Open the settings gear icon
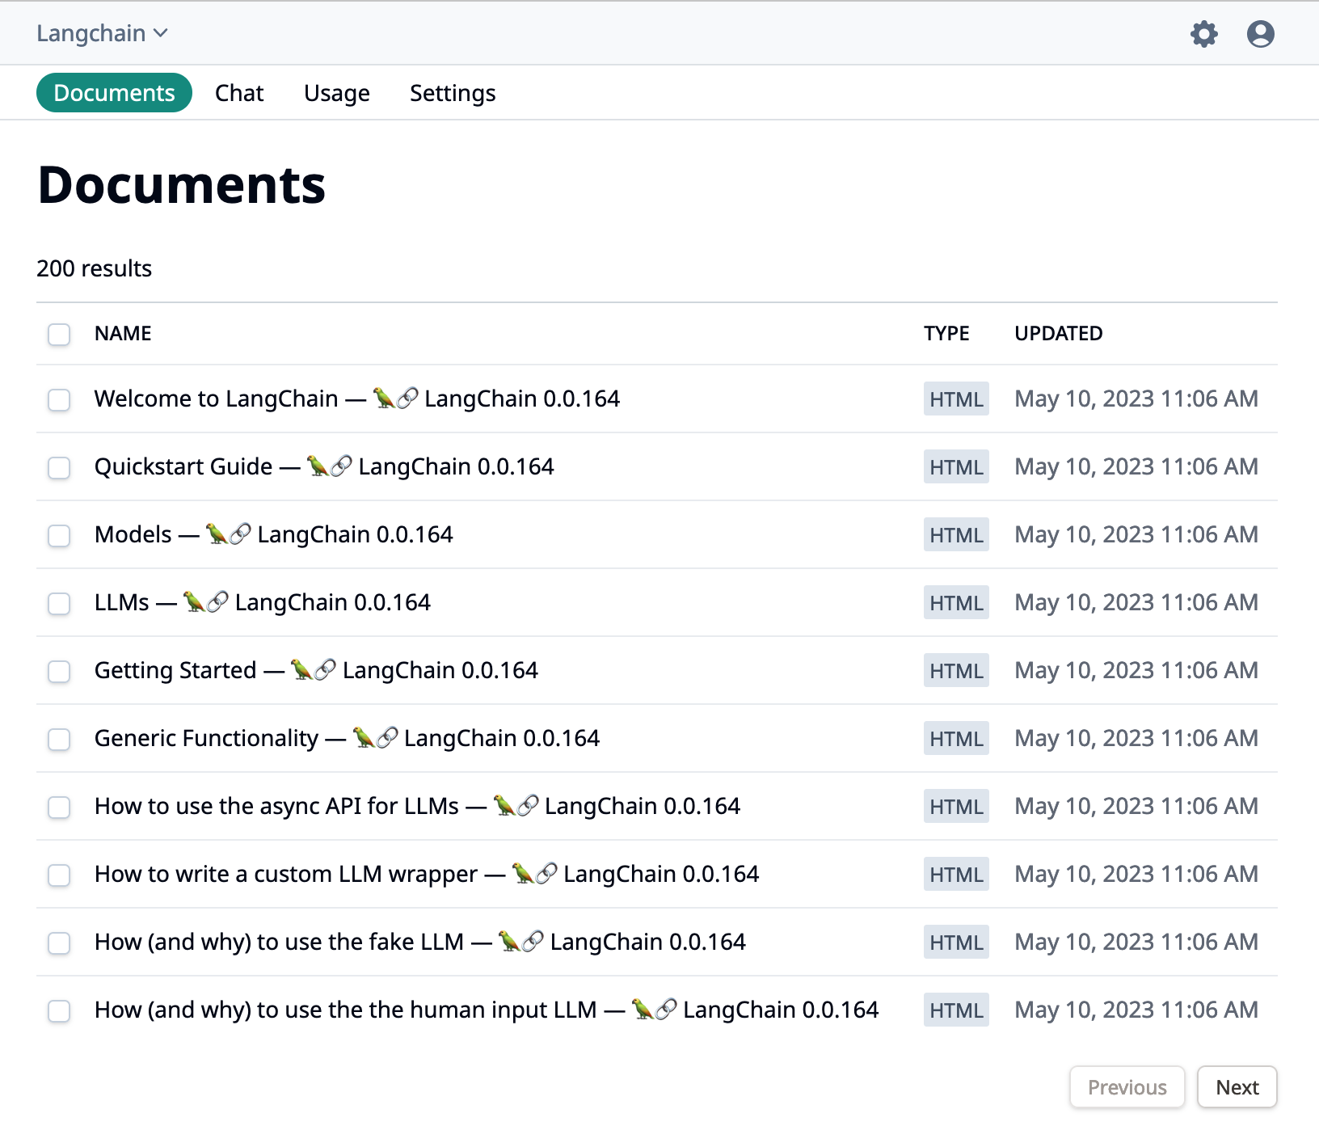This screenshot has height=1143, width=1319. click(x=1204, y=34)
